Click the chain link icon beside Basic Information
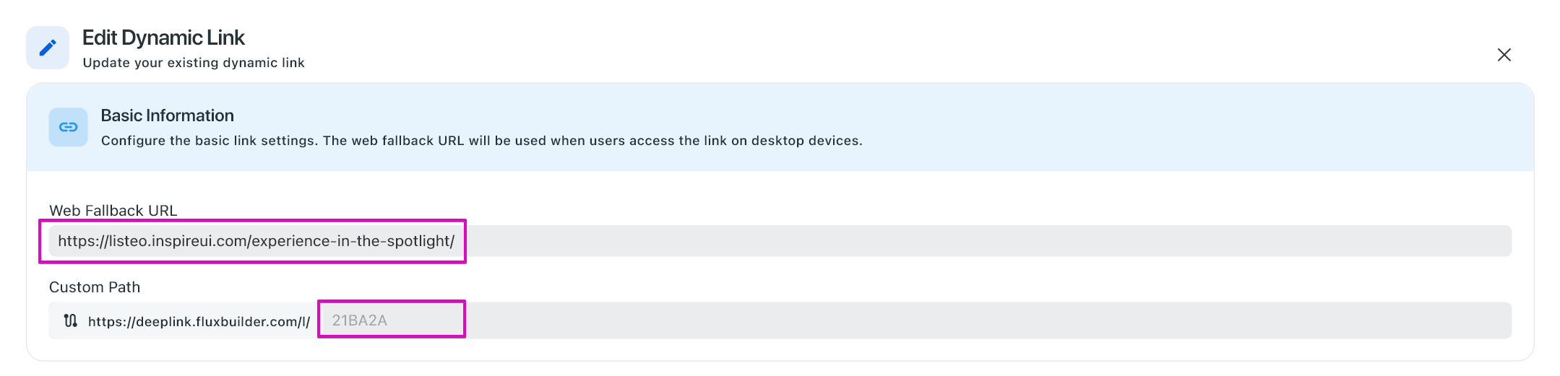The height and width of the screenshot is (376, 1560). point(68,127)
